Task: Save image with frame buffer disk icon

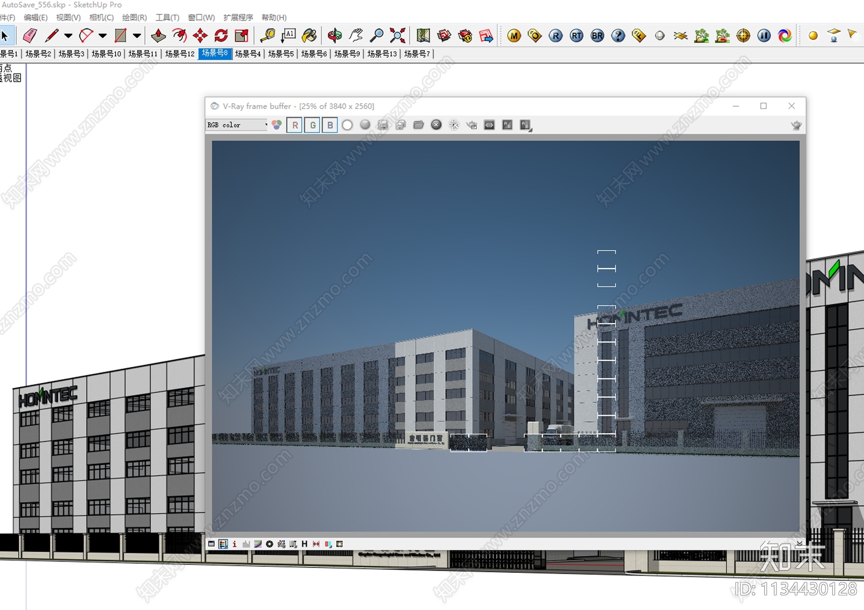Action: tap(383, 125)
